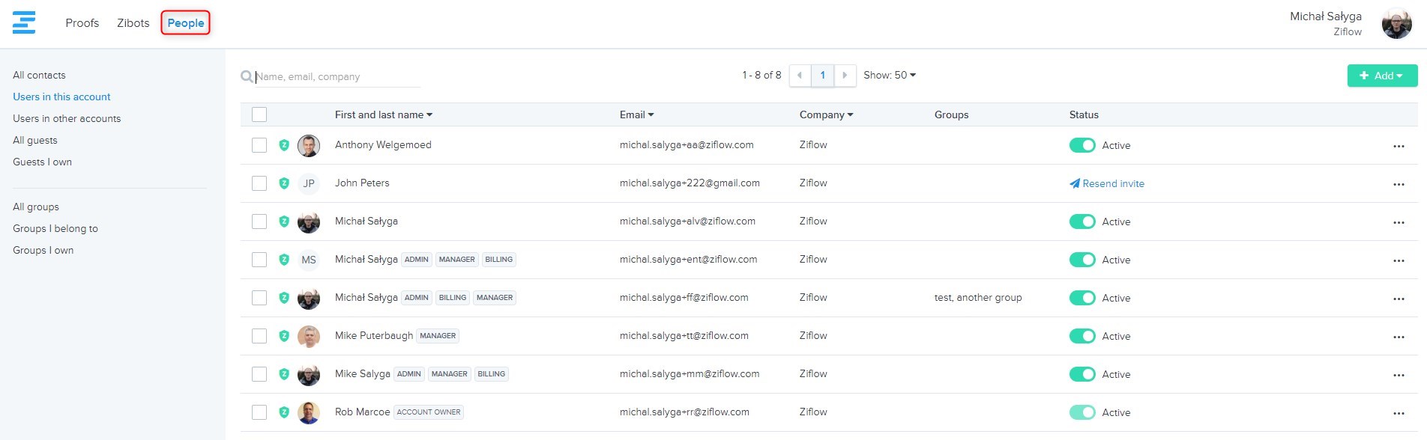Viewport: 1427px width, 440px height.
Task: Go to the next page arrow
Action: [x=845, y=76]
